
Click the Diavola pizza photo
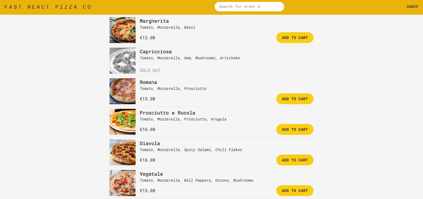coord(122,152)
